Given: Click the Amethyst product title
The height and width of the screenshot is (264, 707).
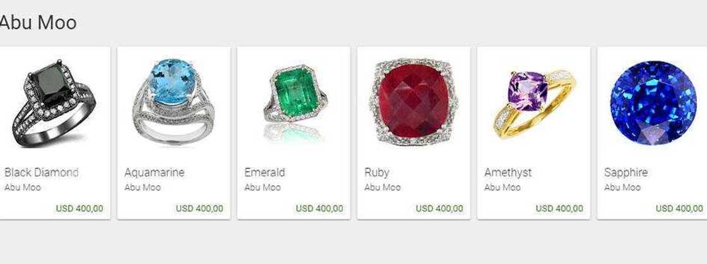Looking at the screenshot, I should 508,173.
